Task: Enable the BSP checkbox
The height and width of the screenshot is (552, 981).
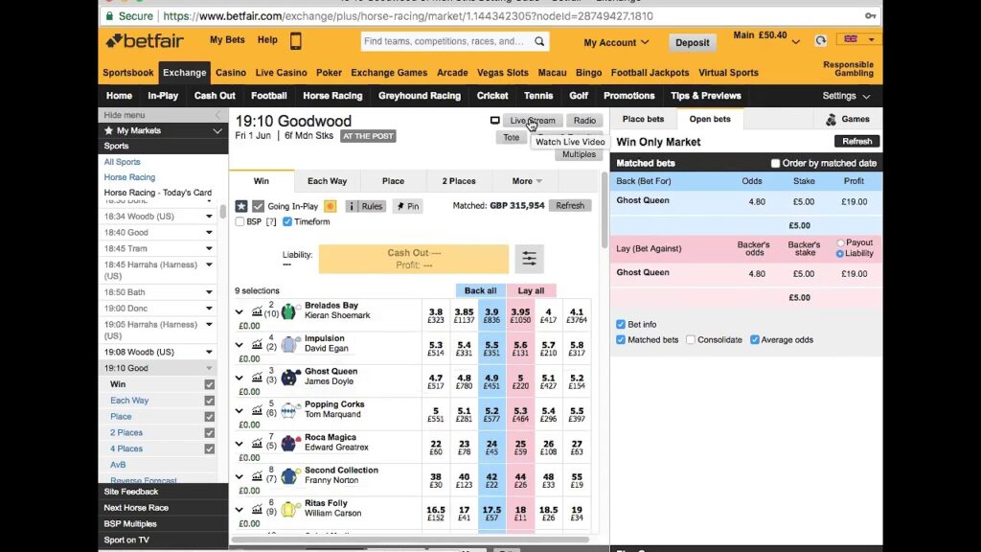Action: click(240, 221)
